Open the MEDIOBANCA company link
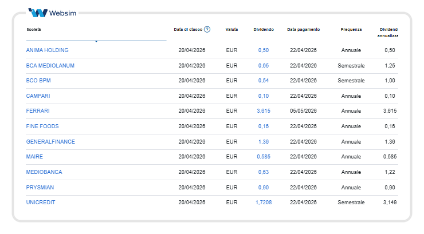Viewport: 424px width, 234px height. [44, 172]
